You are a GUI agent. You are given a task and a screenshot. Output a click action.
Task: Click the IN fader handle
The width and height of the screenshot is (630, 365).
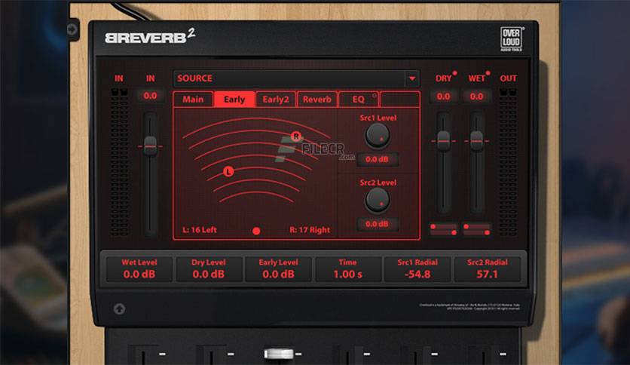150,146
